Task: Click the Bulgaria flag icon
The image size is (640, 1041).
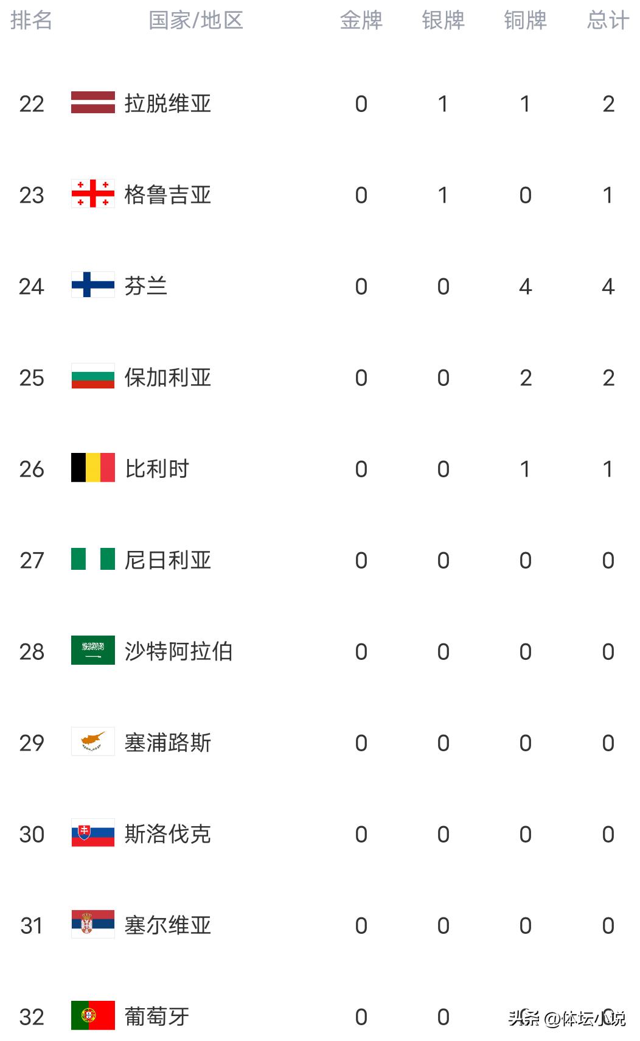Action: point(92,376)
